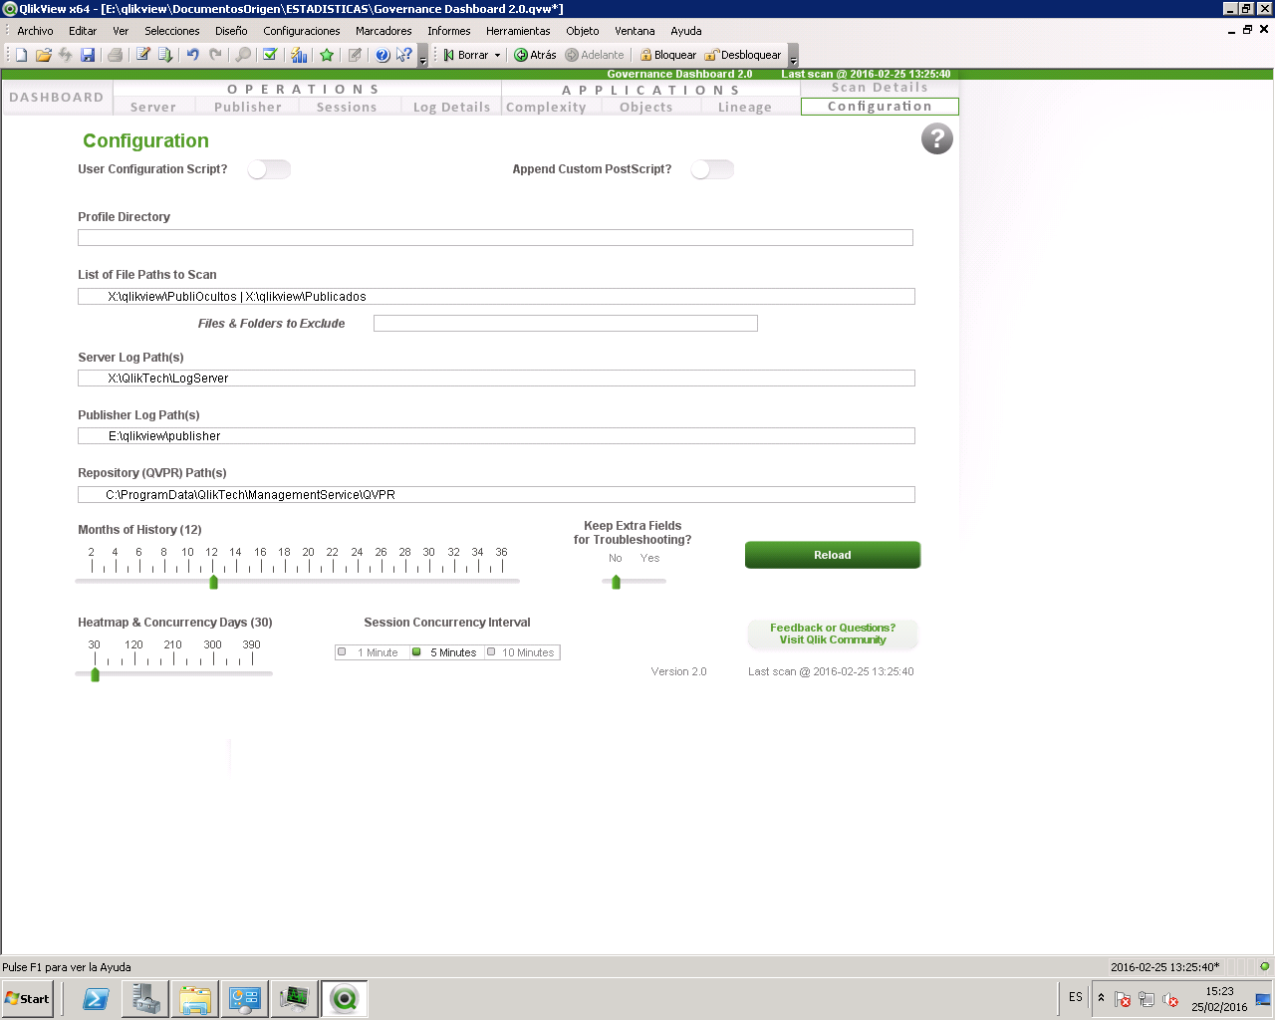
Task: Click the Print toolbar icon
Action: [x=115, y=55]
